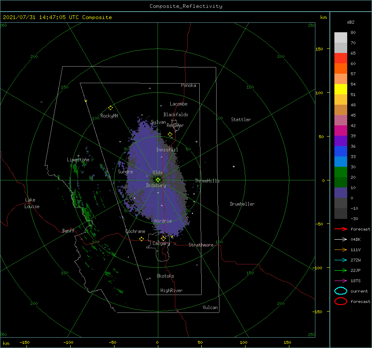
Task: Click the magenta 39-42 dBZ swatch
Action: coord(341,131)
